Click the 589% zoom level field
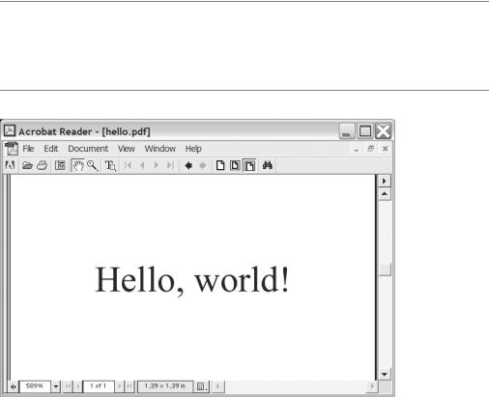The image size is (489, 397). (x=35, y=385)
